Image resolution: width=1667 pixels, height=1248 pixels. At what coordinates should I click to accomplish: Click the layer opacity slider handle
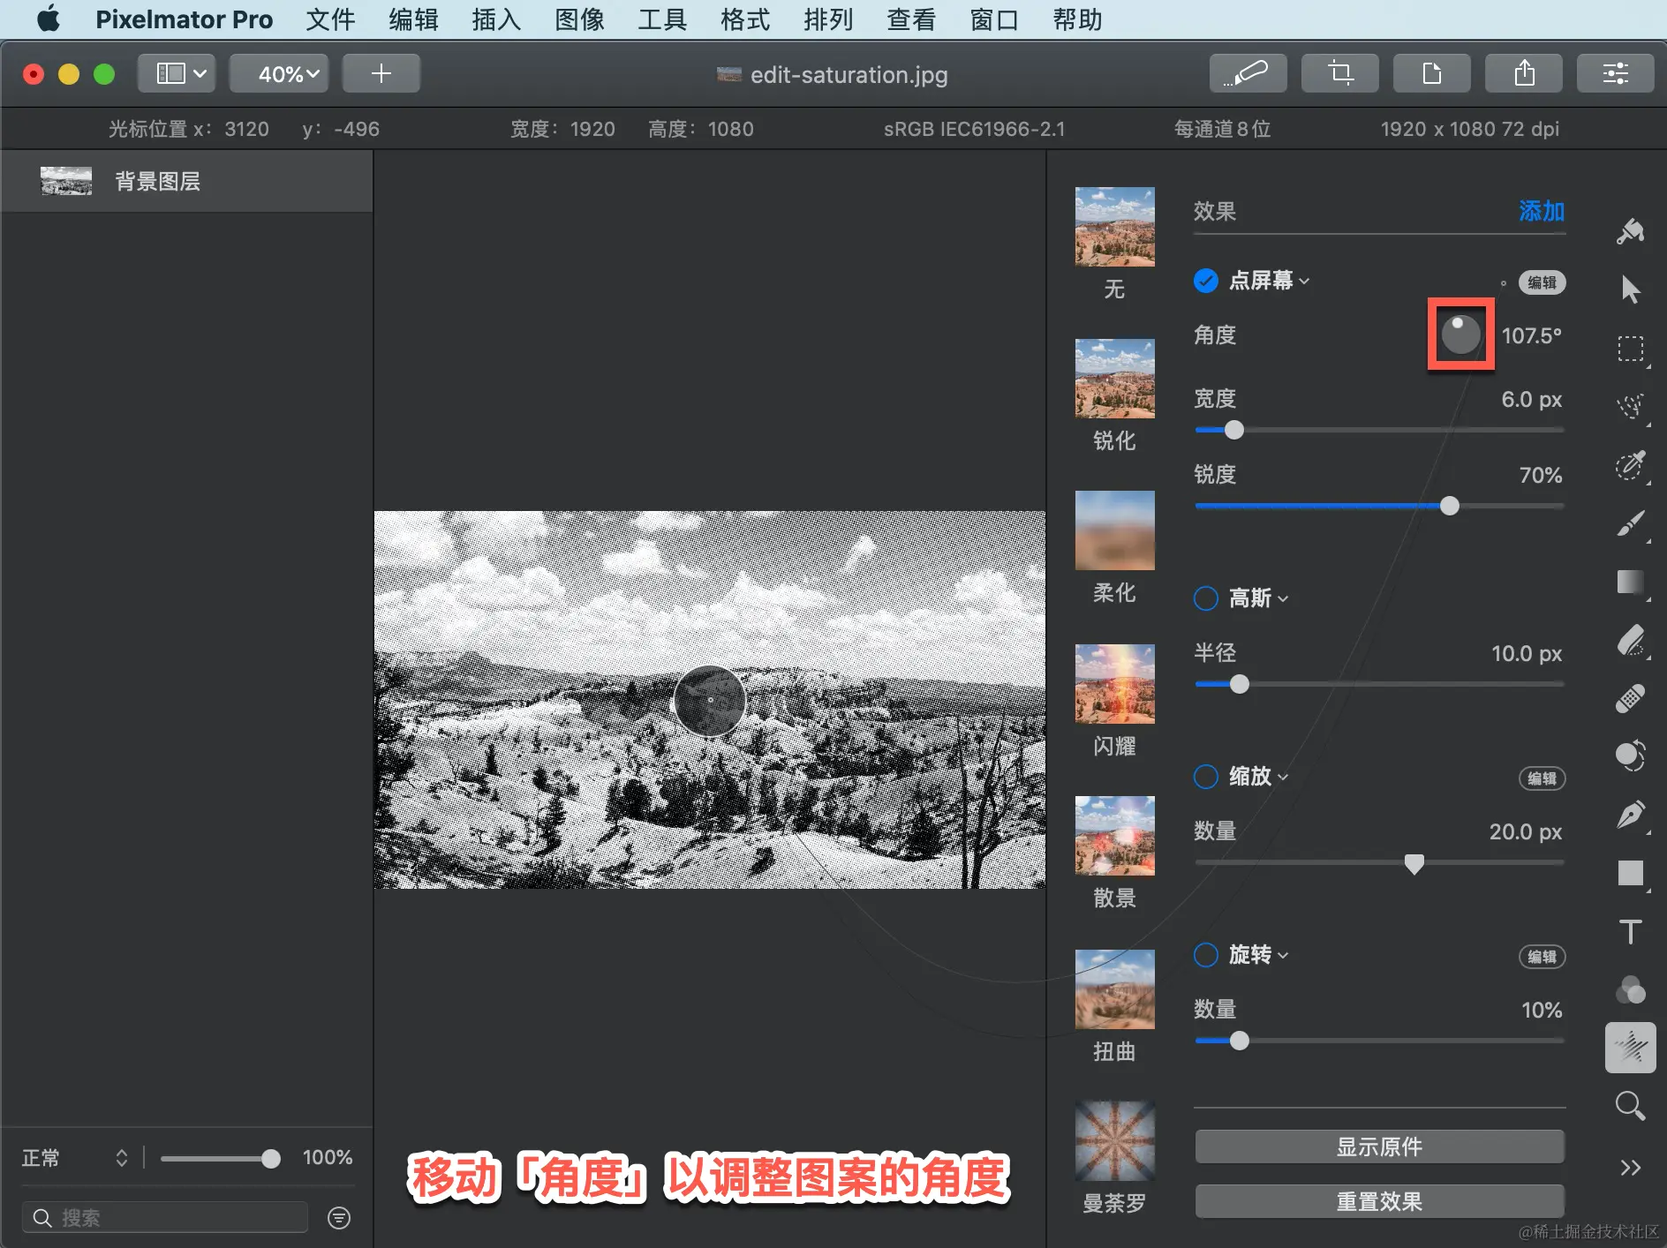(270, 1159)
